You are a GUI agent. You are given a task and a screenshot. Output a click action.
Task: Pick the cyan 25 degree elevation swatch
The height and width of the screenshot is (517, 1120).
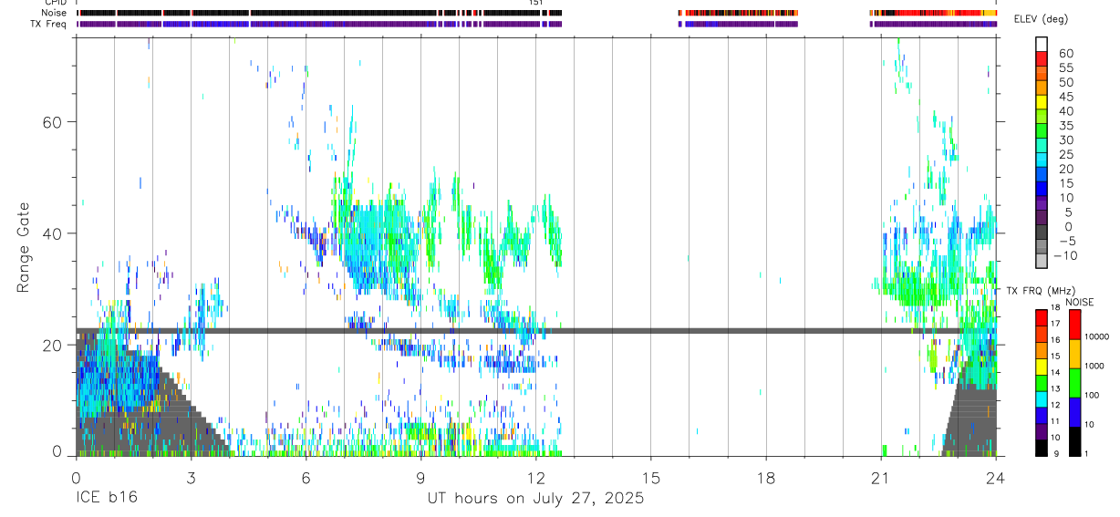tap(1041, 160)
